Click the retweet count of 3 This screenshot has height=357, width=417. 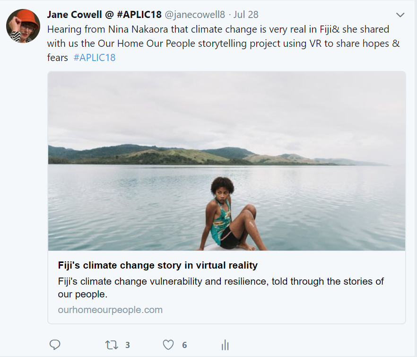click(x=128, y=345)
